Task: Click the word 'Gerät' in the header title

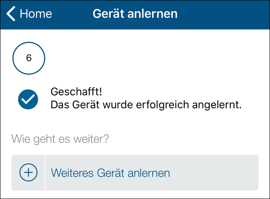Action: pyautogui.click(x=108, y=14)
